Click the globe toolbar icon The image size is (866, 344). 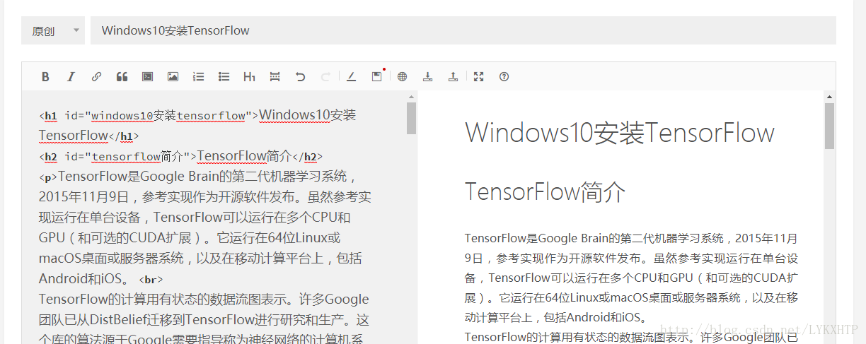[402, 77]
